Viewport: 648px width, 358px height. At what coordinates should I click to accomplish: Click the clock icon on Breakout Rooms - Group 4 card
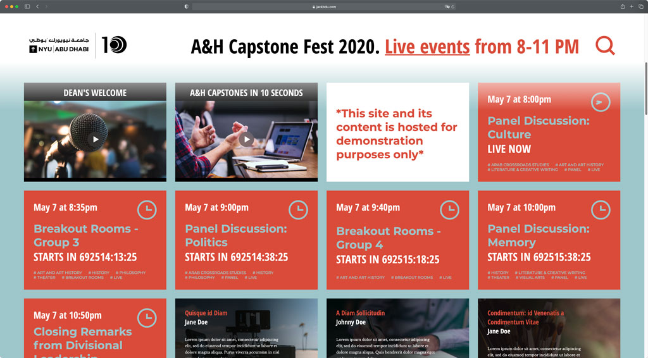click(x=449, y=210)
